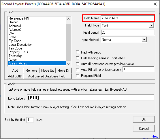
Task: Select the Legal Description field in list
Action: coord(20,45)
